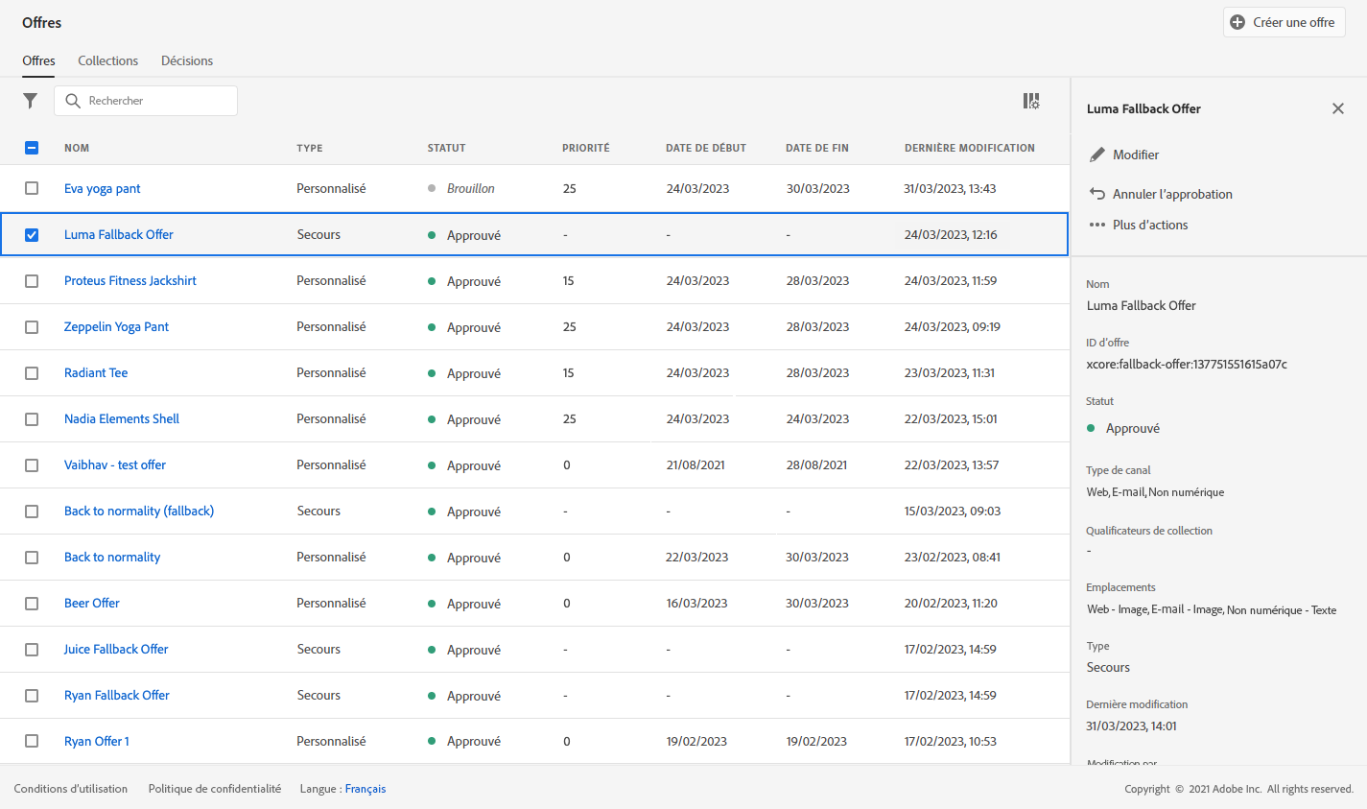
Task: Click the plus icon in Créer une offre
Action: point(1237,22)
